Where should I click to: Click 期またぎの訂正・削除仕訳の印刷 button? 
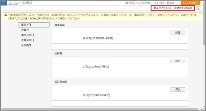point(173,8)
